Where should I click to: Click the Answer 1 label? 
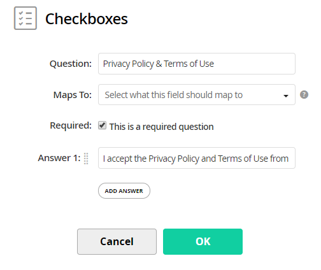click(59, 158)
